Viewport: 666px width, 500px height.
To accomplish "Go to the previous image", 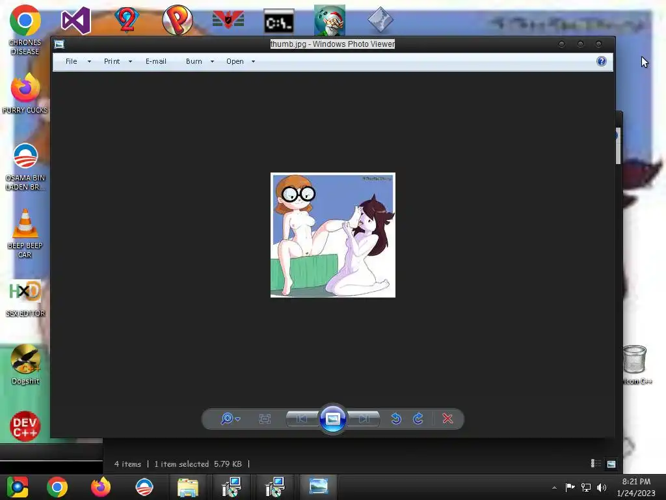I will pos(302,419).
